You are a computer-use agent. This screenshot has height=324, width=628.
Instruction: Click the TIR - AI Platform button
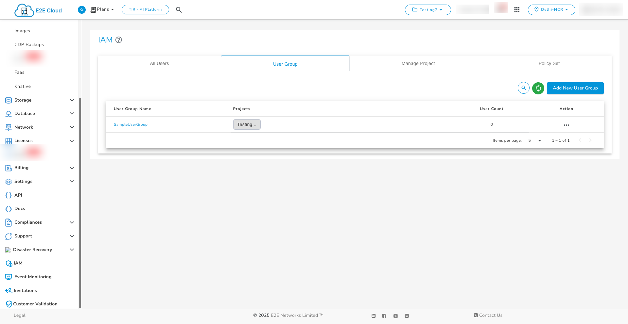point(145,10)
